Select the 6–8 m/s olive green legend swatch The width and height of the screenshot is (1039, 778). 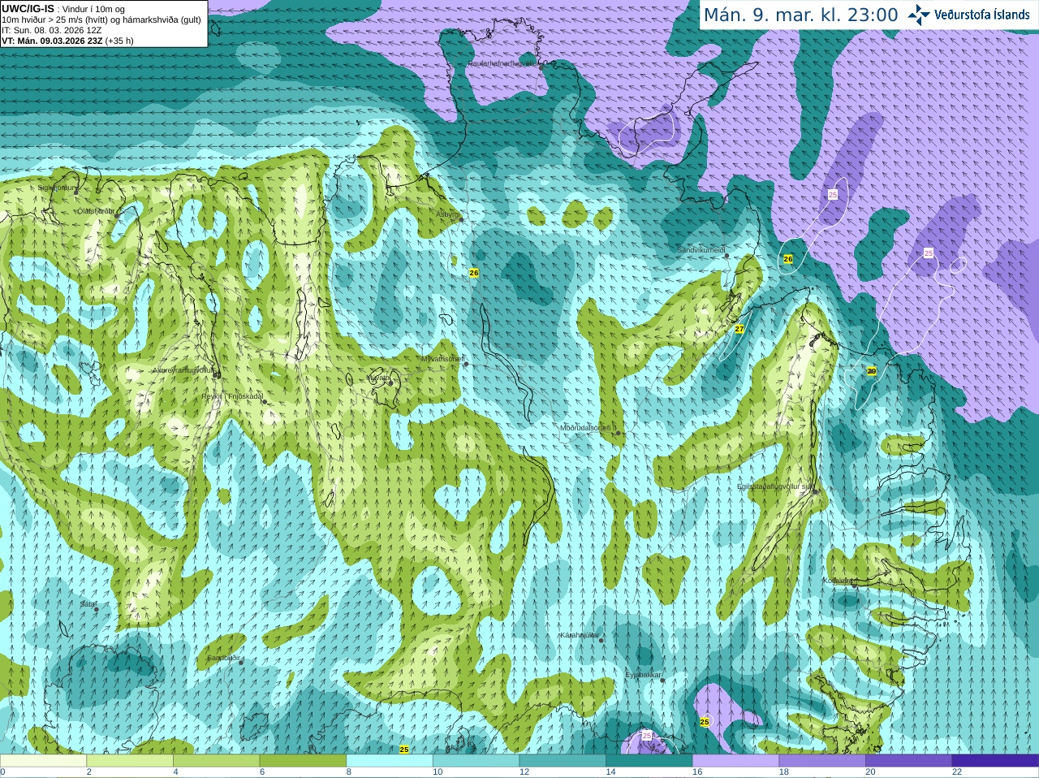coord(303,761)
